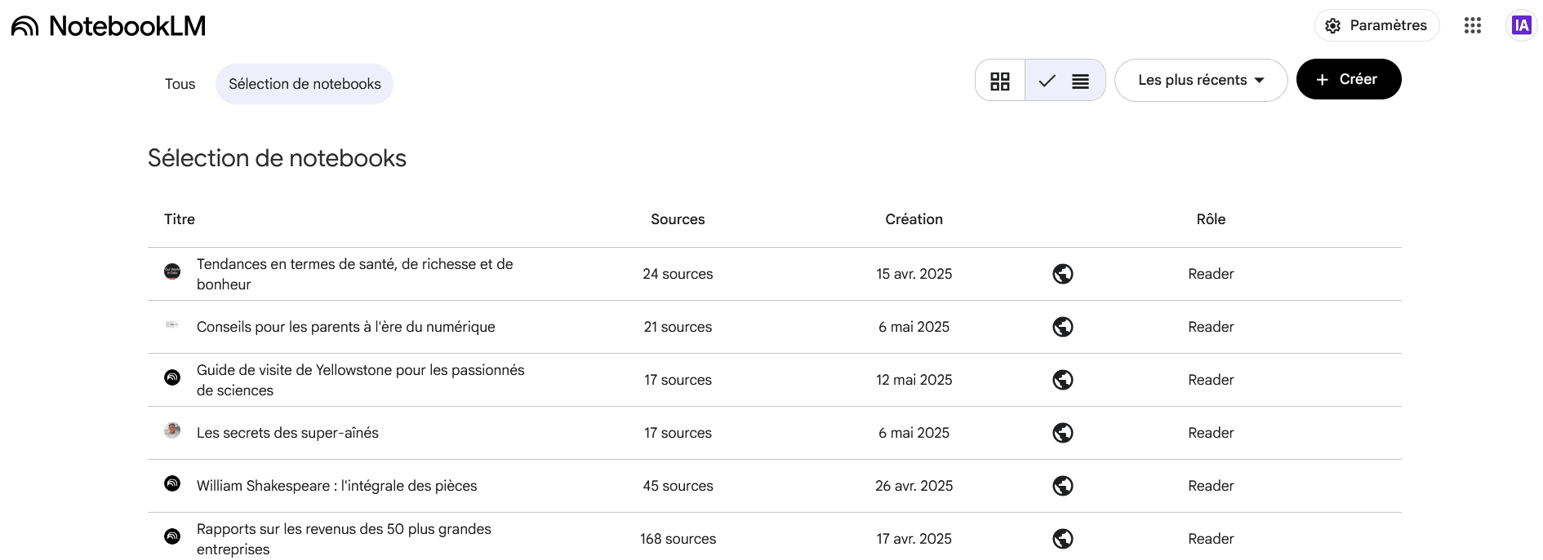Switch to list view layout
The width and height of the screenshot is (1543, 560).
1065,81
